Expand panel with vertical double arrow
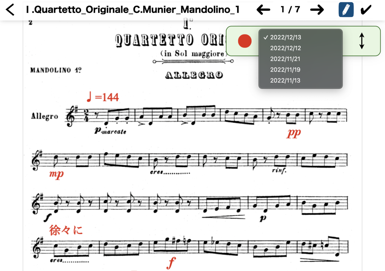 tap(362, 41)
